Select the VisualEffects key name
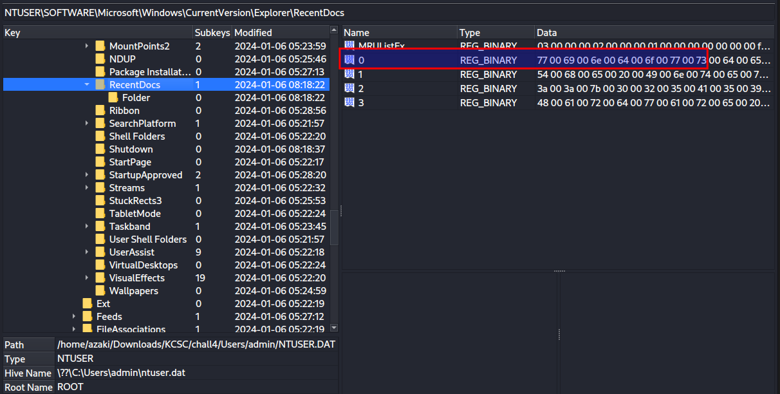Viewport: 780px width, 394px height. coord(136,277)
